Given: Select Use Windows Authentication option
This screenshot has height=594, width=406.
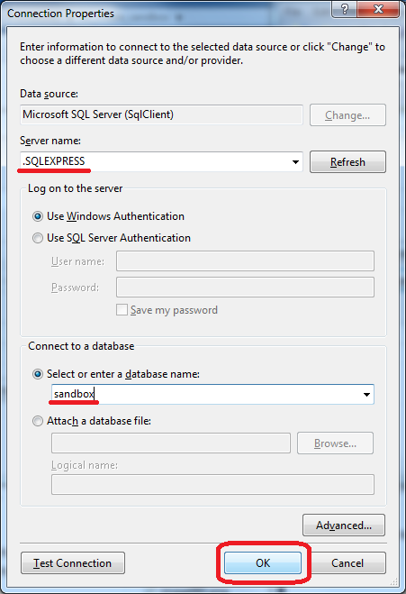Looking at the screenshot, I should [38, 216].
